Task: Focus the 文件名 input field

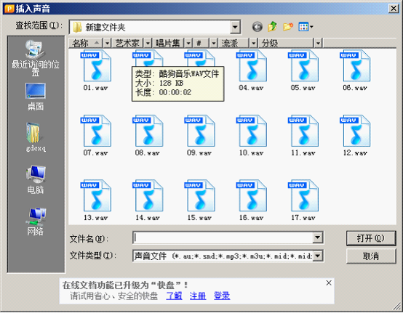Action: (x=223, y=237)
